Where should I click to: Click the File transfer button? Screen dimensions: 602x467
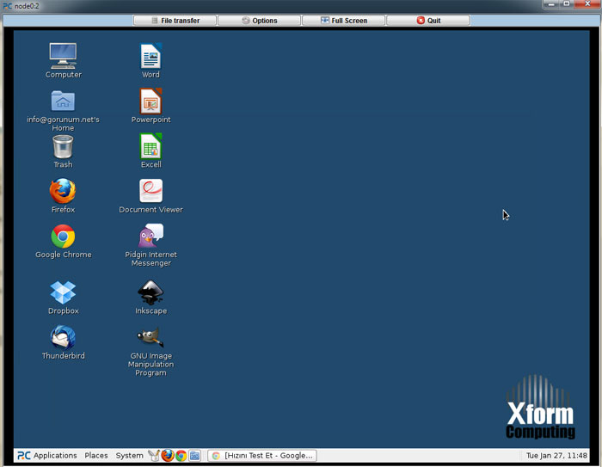click(x=175, y=21)
